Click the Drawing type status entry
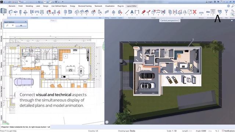The image size is (235, 132). (x=126, y=131)
